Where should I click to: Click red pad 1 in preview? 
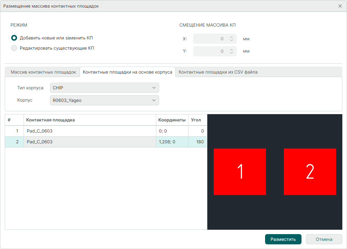pyautogui.click(x=240, y=172)
